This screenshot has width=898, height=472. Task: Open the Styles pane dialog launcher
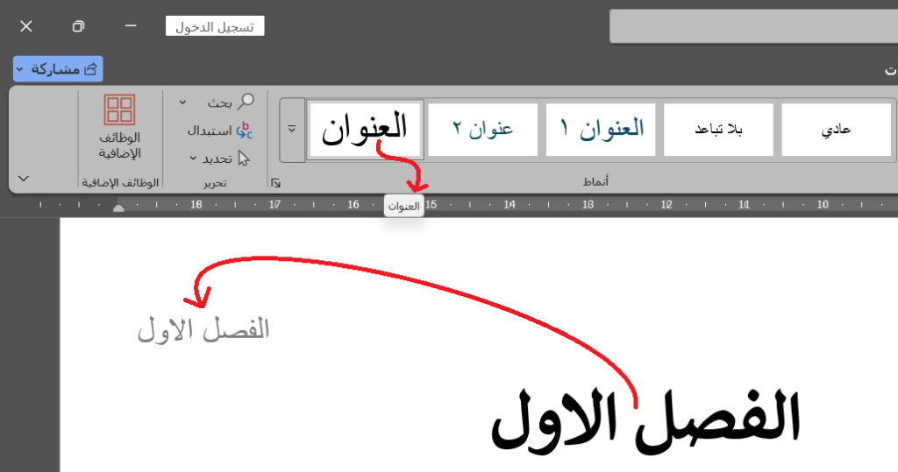pyautogui.click(x=275, y=183)
